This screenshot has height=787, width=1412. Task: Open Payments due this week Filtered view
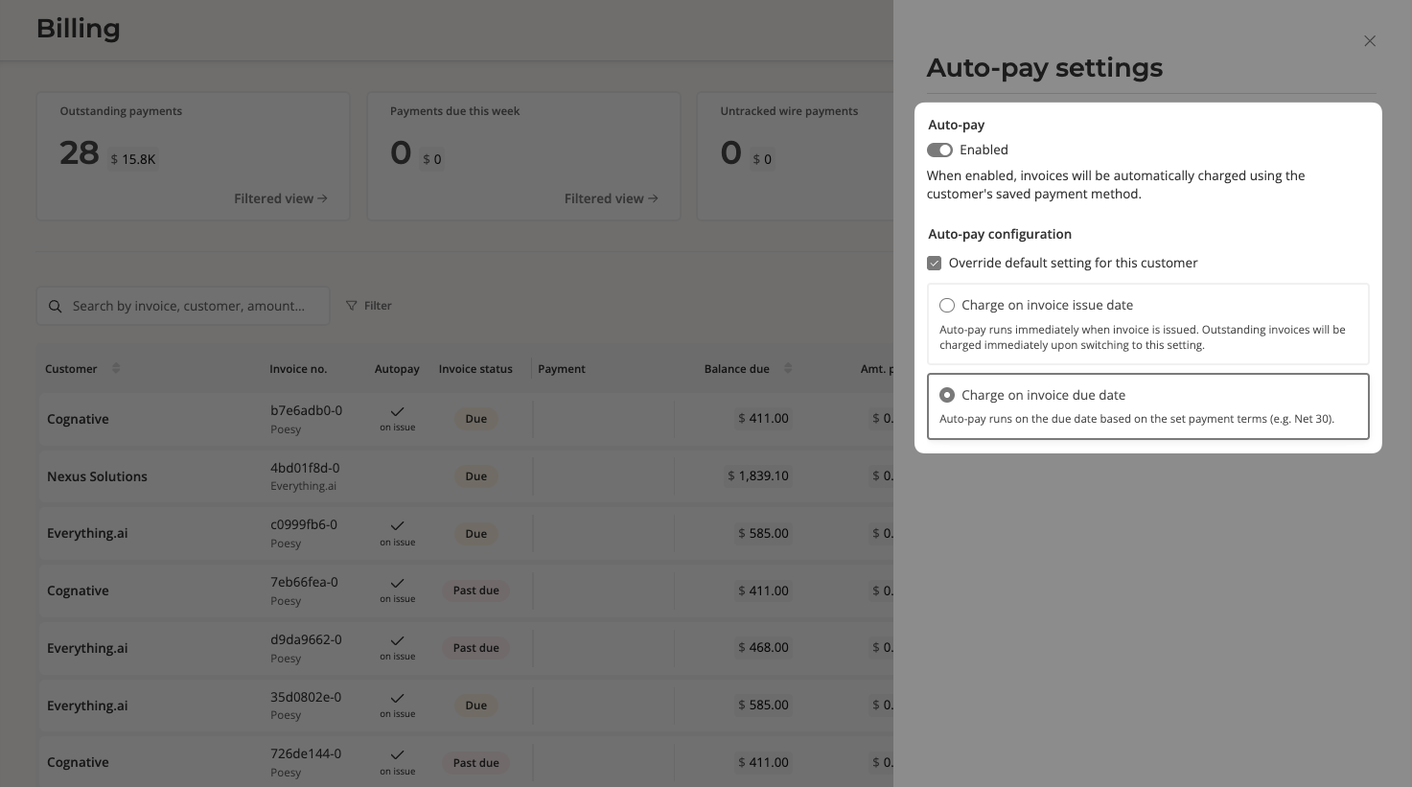612,198
